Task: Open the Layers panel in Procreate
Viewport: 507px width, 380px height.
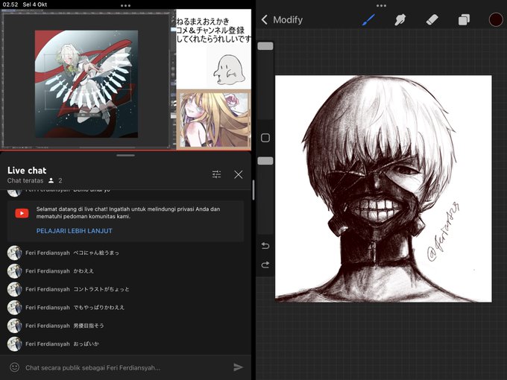Action: (x=464, y=19)
